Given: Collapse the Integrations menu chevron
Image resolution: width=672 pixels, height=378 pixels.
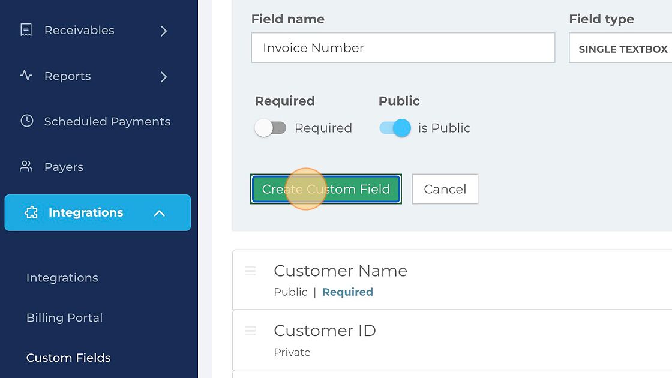Looking at the screenshot, I should click(x=159, y=213).
